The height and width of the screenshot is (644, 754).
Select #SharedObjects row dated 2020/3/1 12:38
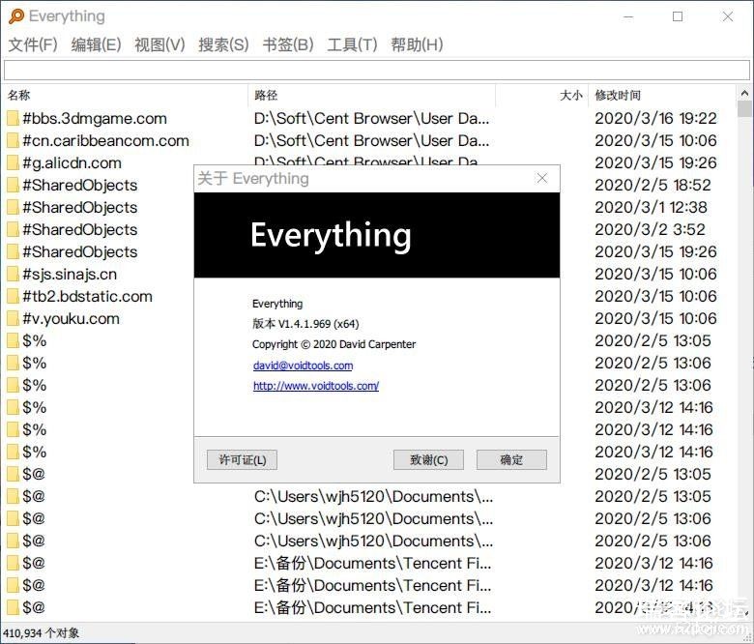point(80,207)
